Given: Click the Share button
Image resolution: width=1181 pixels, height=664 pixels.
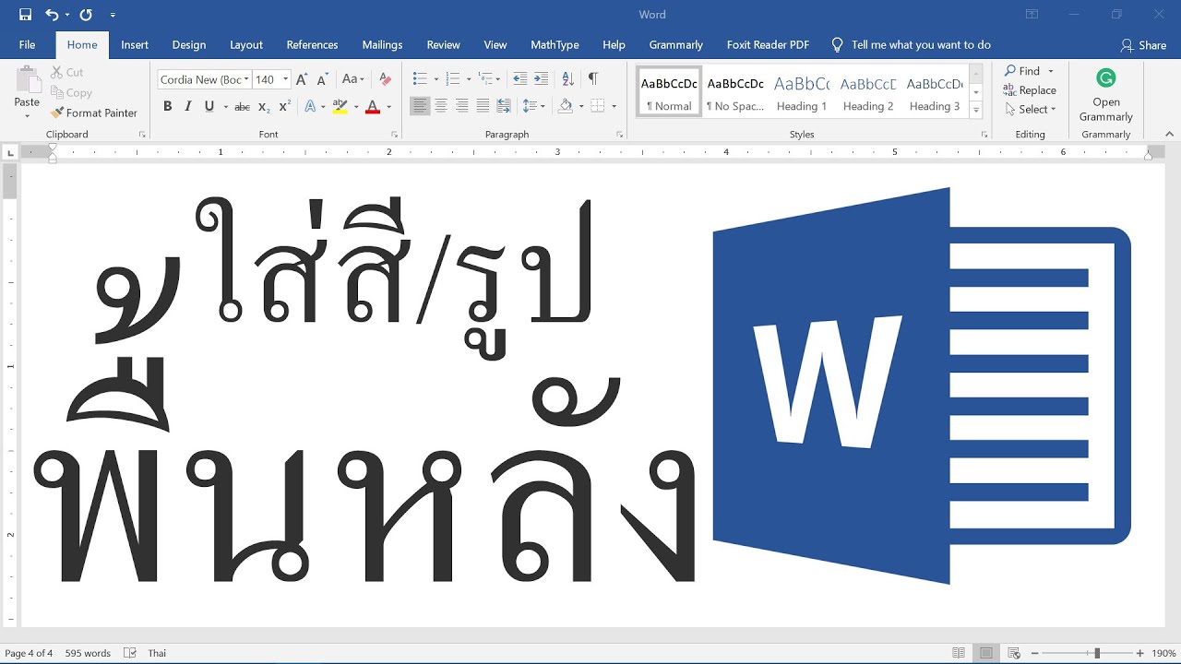Looking at the screenshot, I should (1143, 45).
